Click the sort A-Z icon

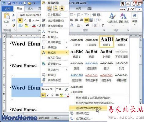[x=96, y=25]
